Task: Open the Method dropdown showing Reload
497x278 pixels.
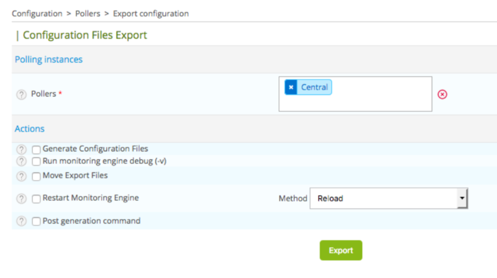Action: 385,199
